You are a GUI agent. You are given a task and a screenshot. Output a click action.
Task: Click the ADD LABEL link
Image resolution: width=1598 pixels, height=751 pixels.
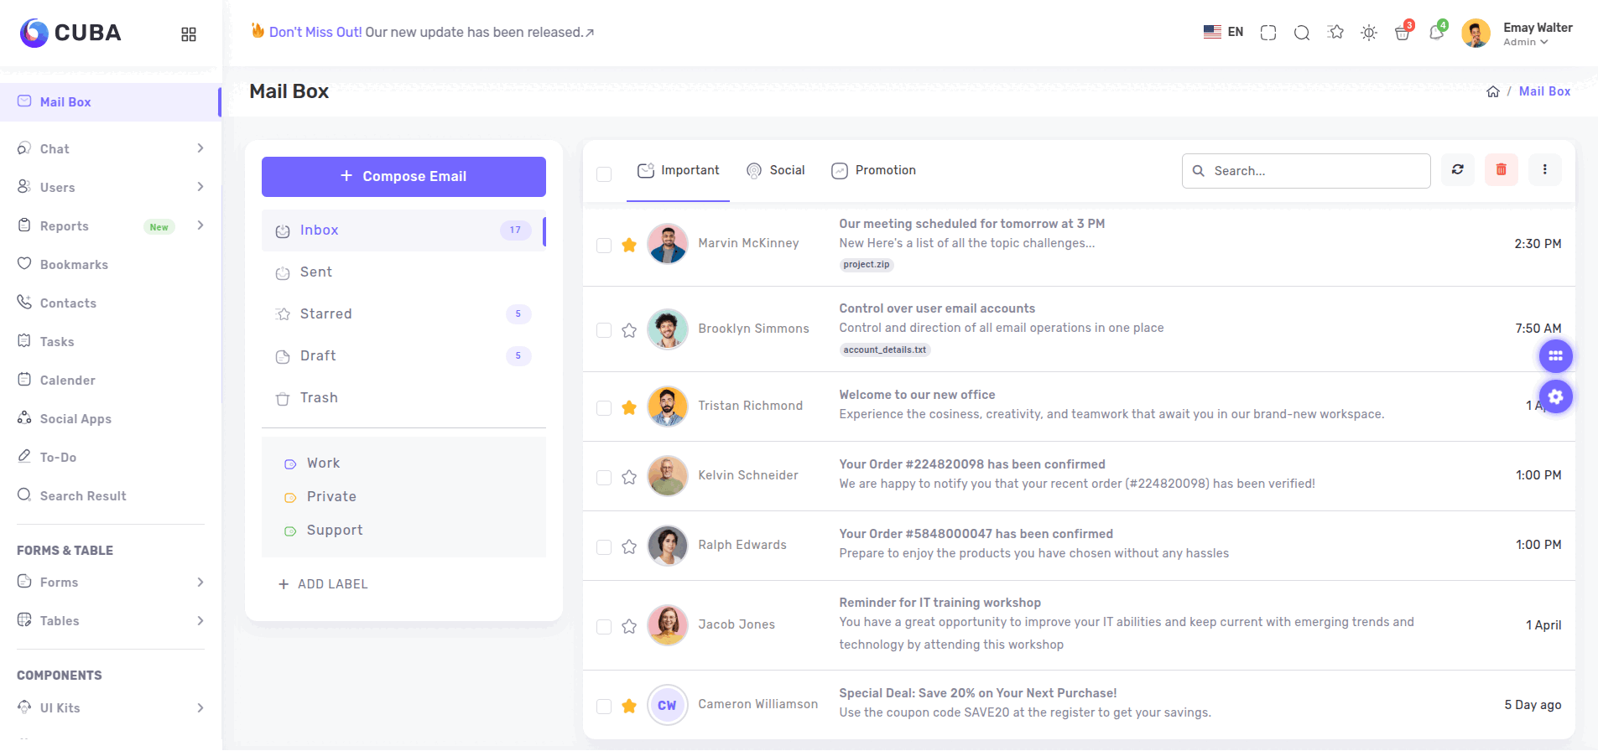click(323, 584)
